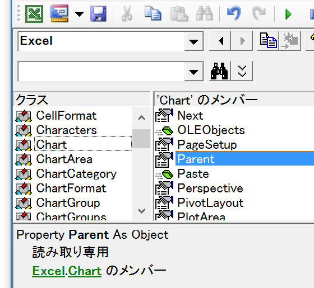The width and height of the screenshot is (314, 288).
Task: Select the PivotLayout member
Action: (x=210, y=203)
